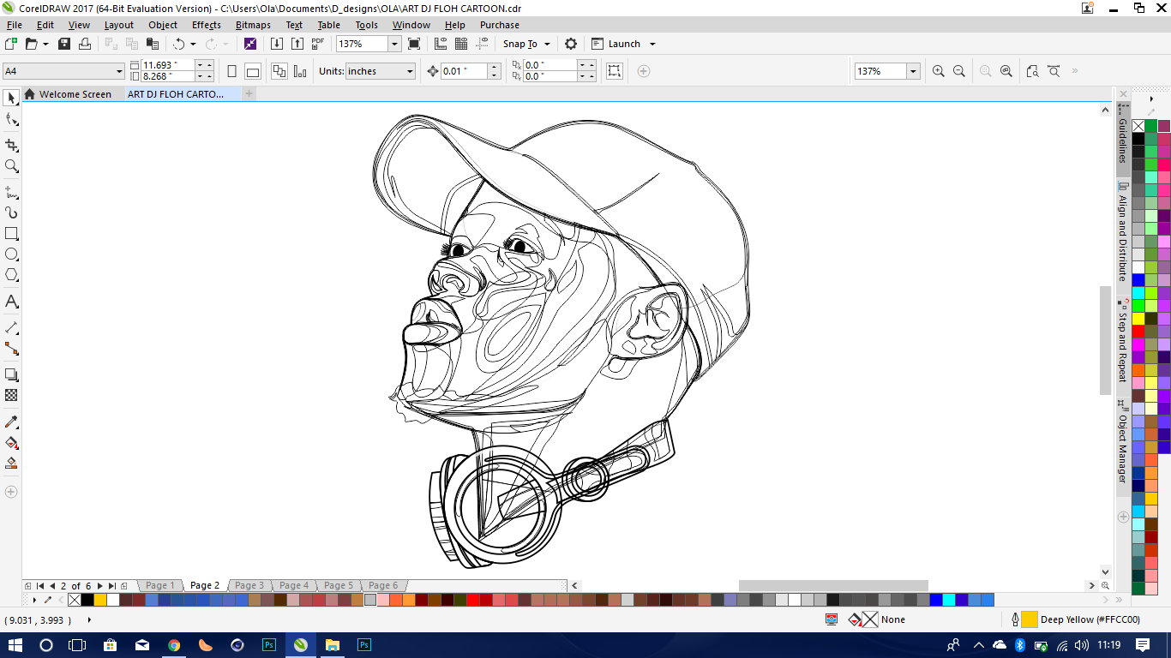Switch to the Page 3 tab
1171x658 pixels.
pos(249,585)
